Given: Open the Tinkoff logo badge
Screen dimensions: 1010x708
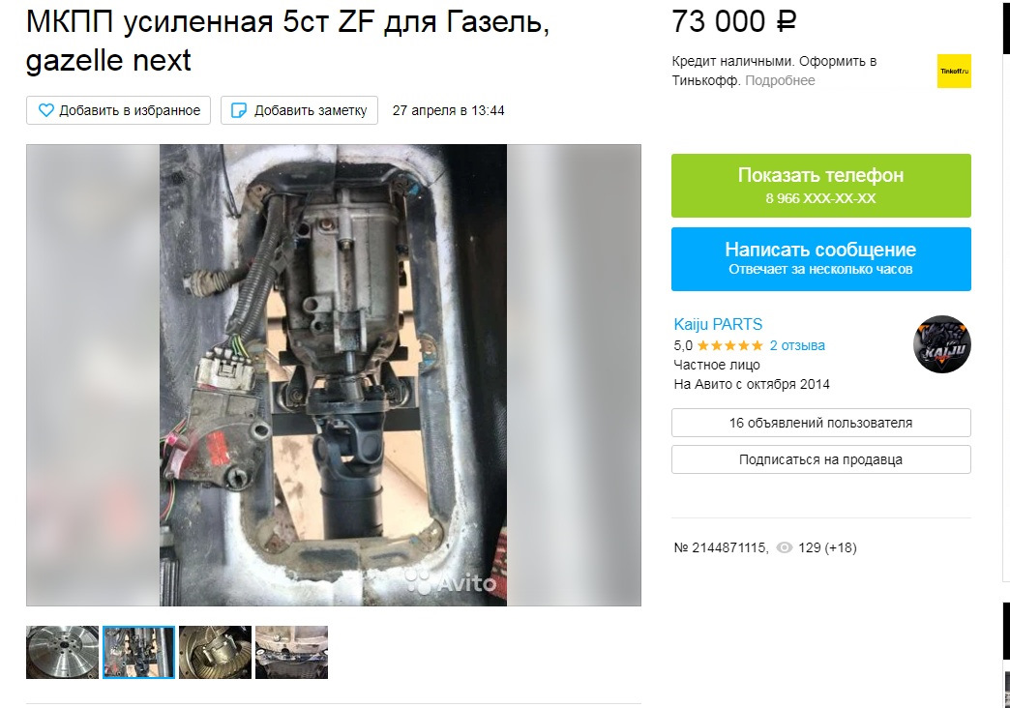Looking at the screenshot, I should point(954,71).
